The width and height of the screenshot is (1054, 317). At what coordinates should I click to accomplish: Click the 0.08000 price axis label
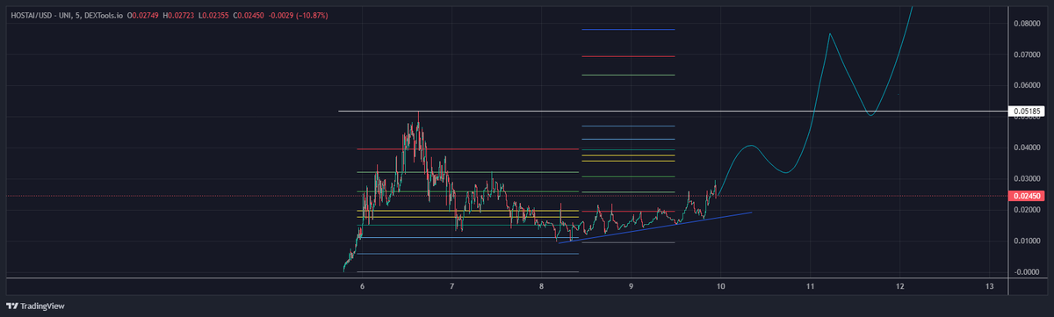[x=1027, y=24]
